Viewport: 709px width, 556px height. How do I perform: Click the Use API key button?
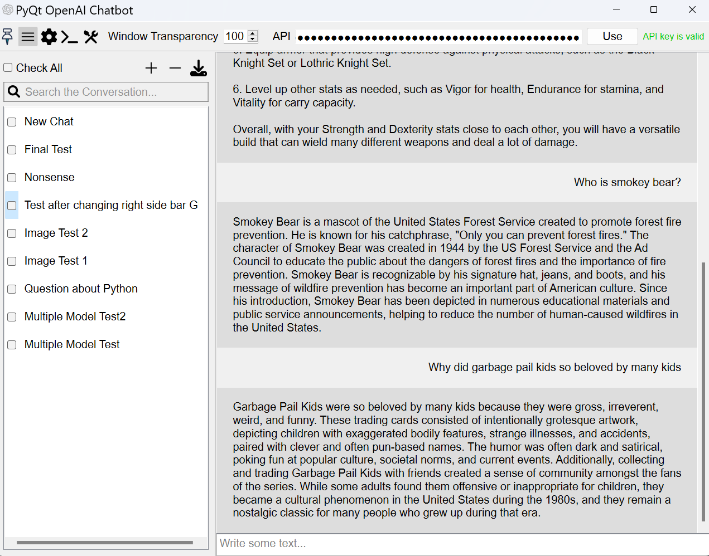click(612, 36)
